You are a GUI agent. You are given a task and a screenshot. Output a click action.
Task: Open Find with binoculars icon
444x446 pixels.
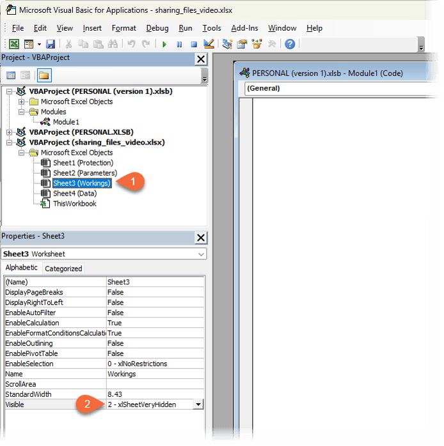[113, 44]
